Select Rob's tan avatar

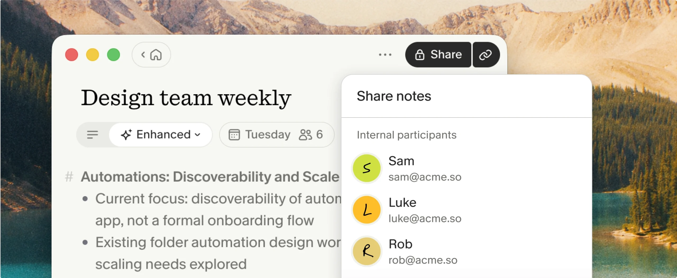[x=367, y=251]
